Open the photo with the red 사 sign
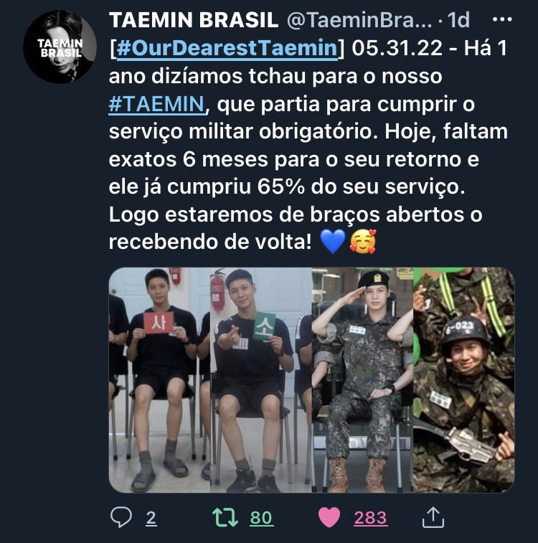Screen dimensions: 538x543 pos(159,380)
